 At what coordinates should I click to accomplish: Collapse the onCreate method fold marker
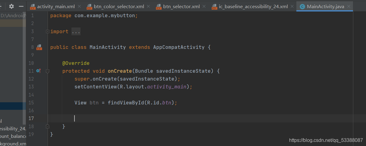pyautogui.click(x=47, y=71)
